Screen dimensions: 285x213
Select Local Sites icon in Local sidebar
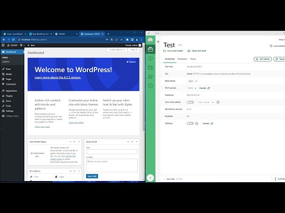click(x=150, y=49)
